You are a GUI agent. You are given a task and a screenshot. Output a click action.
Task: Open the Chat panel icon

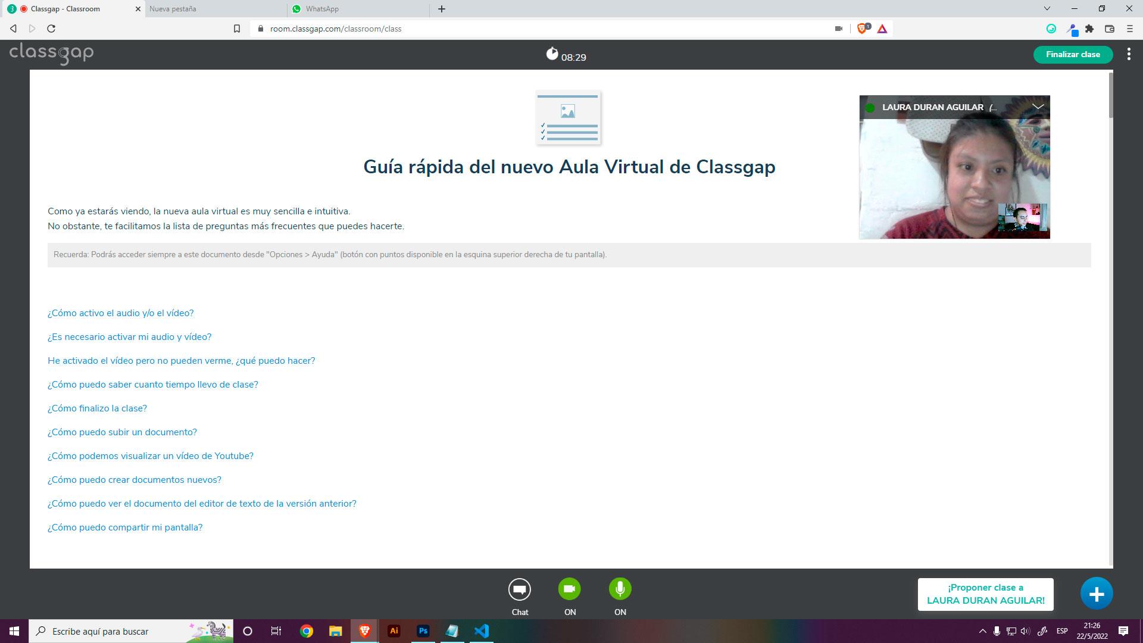pos(519,589)
